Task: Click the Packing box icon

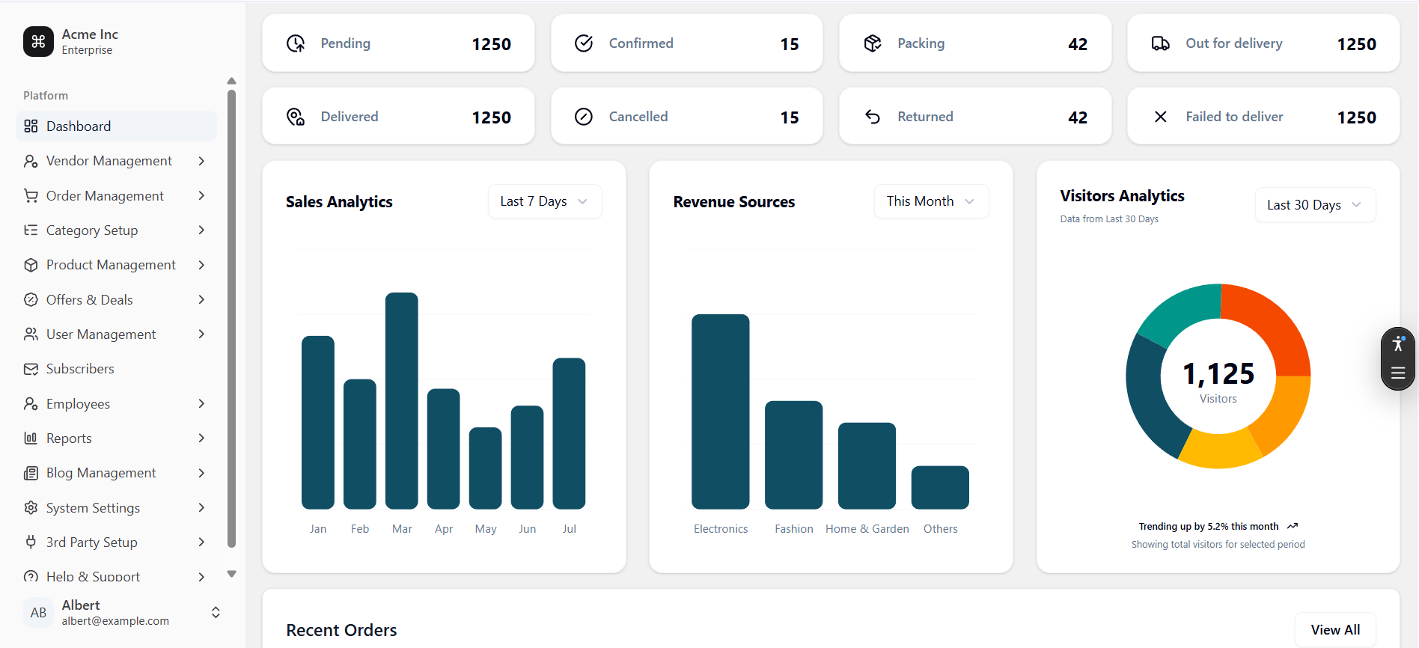Action: (x=873, y=43)
